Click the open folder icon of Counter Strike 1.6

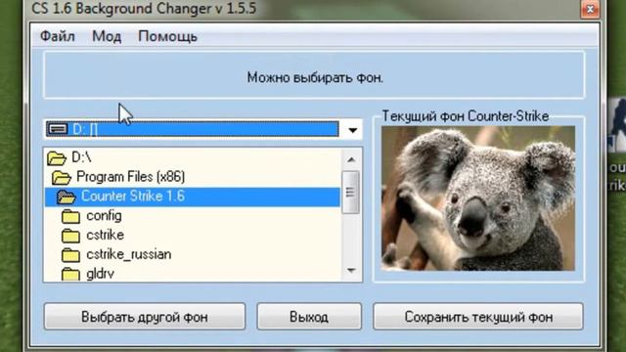(67, 197)
